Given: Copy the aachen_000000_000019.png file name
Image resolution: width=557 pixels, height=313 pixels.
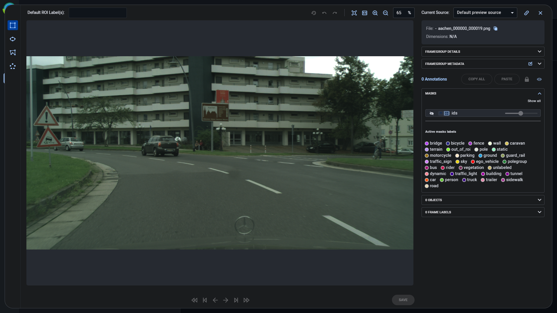Looking at the screenshot, I should [496, 28].
